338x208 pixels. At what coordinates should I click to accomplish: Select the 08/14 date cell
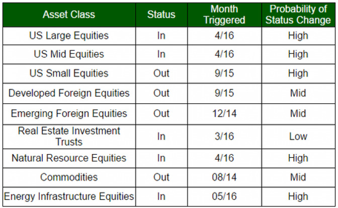click(224, 177)
